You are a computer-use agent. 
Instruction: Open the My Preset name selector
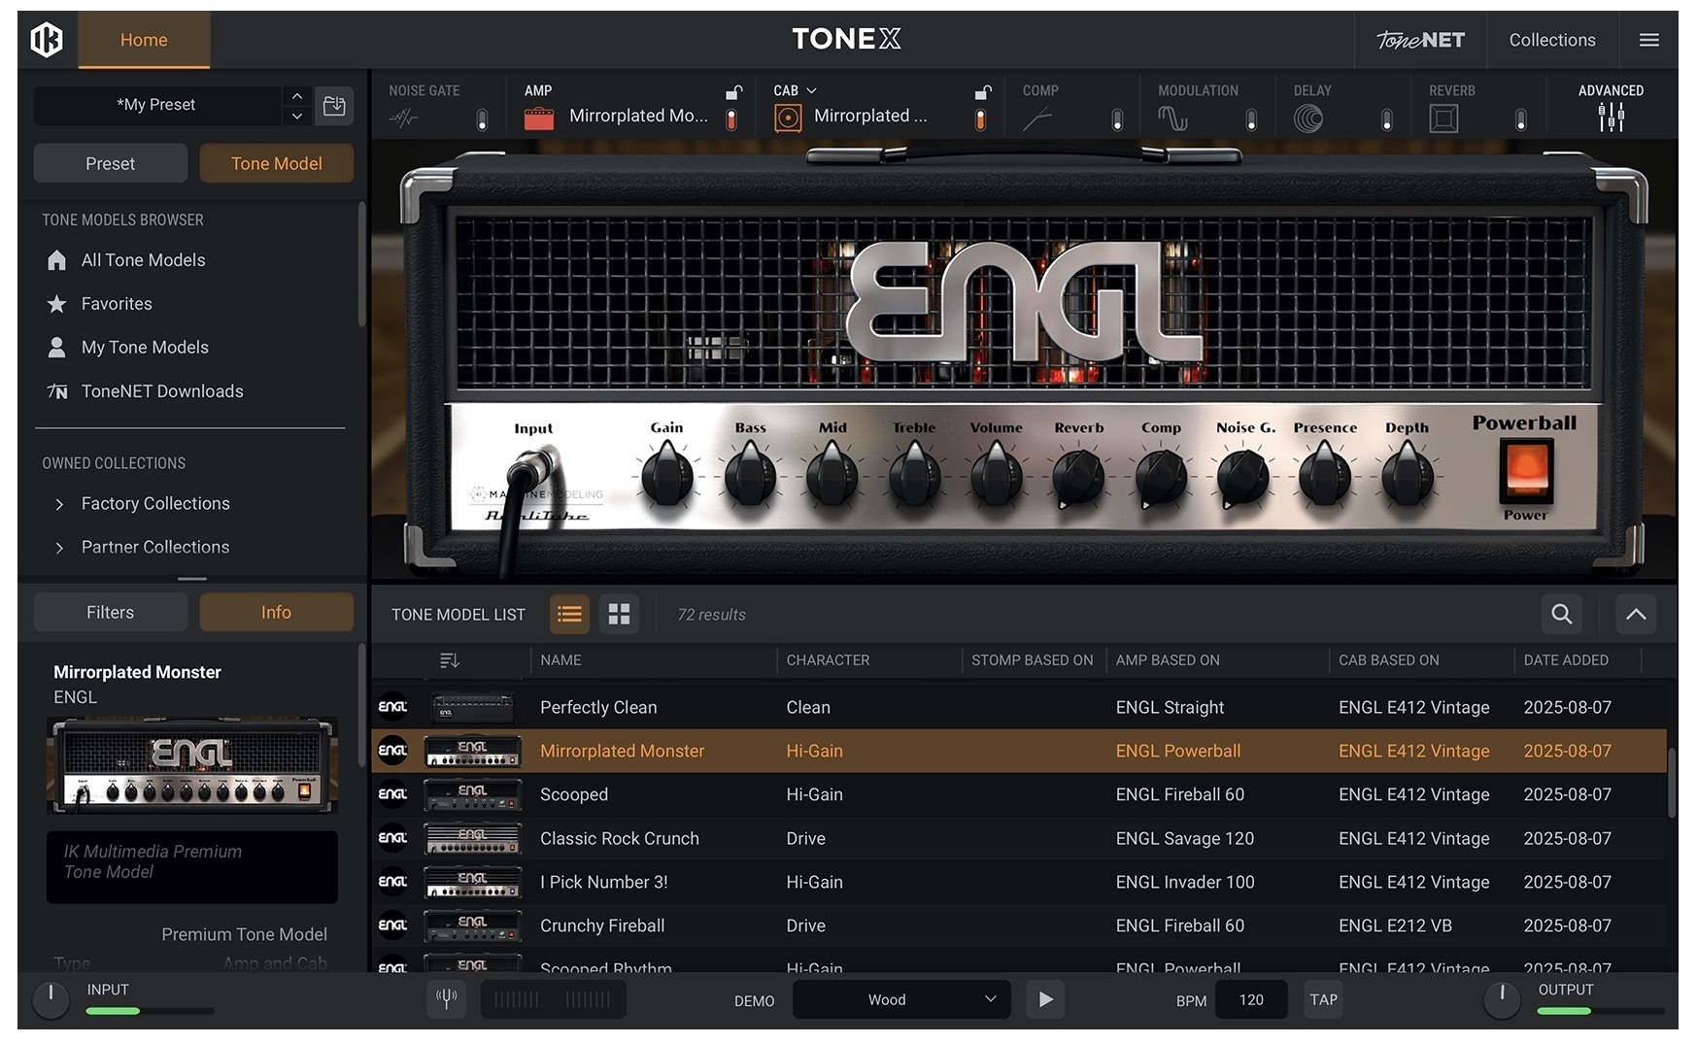[x=157, y=105]
